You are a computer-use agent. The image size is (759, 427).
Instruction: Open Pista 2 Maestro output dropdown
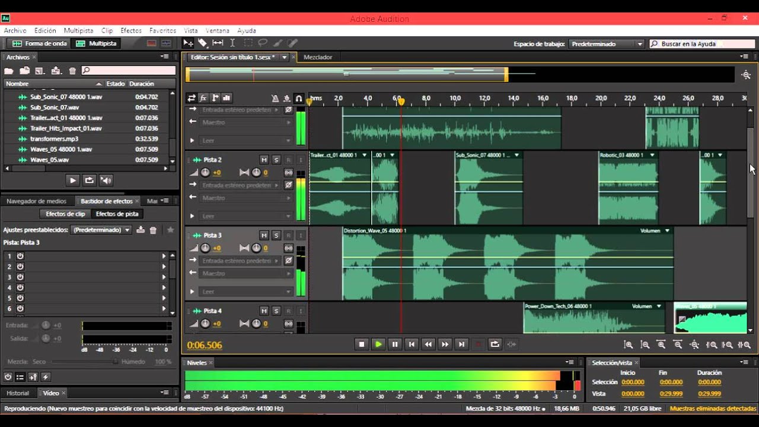coord(246,197)
